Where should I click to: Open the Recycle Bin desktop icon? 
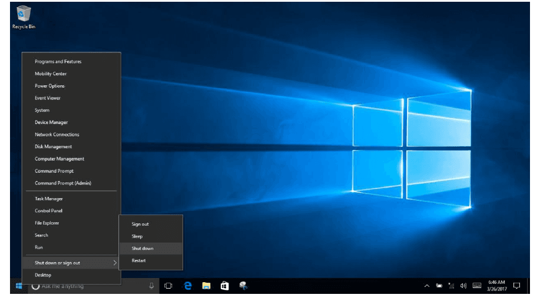pyautogui.click(x=24, y=16)
